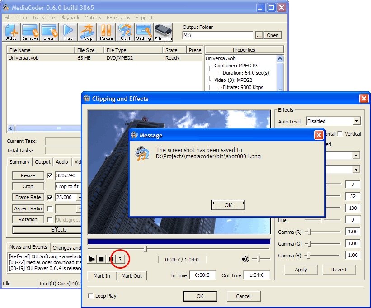Image resolution: width=371 pixels, height=308 pixels.
Task: Click the Remove toolbar icon
Action: [x=30, y=32]
